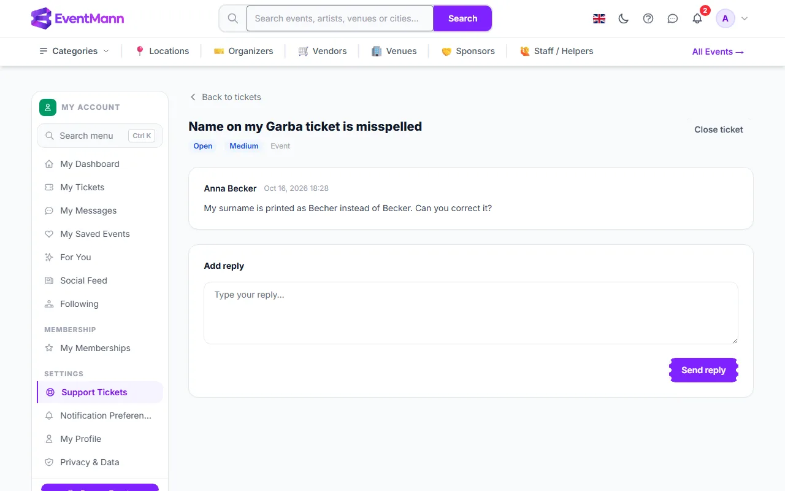Click the Open status badge

203,146
